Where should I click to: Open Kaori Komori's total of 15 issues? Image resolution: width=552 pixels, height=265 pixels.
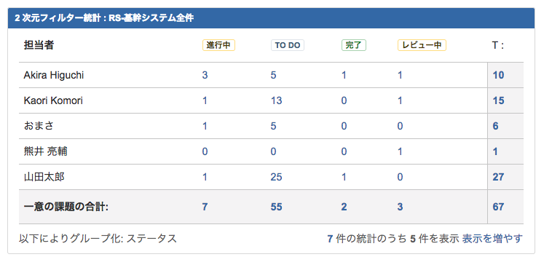pyautogui.click(x=499, y=100)
